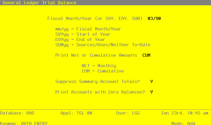
Task: Click the EOYyy - End of Year help line
Action: tap(80, 40)
